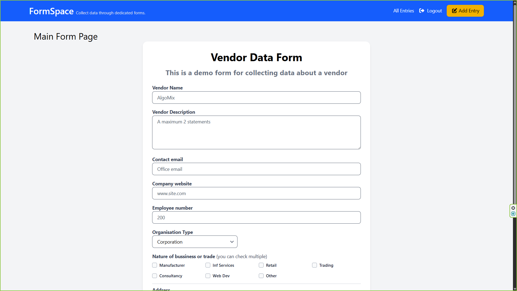This screenshot has height=291, width=517.
Task: Tick the Web Dev checkbox
Action: (208, 276)
